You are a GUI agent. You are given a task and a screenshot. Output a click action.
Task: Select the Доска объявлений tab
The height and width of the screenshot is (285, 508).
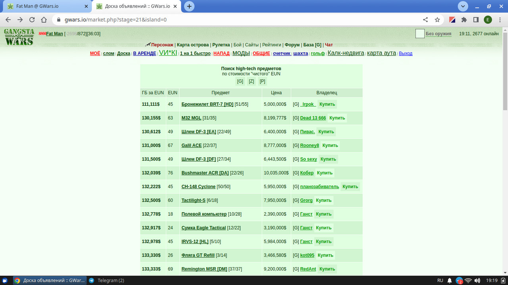(137, 6)
